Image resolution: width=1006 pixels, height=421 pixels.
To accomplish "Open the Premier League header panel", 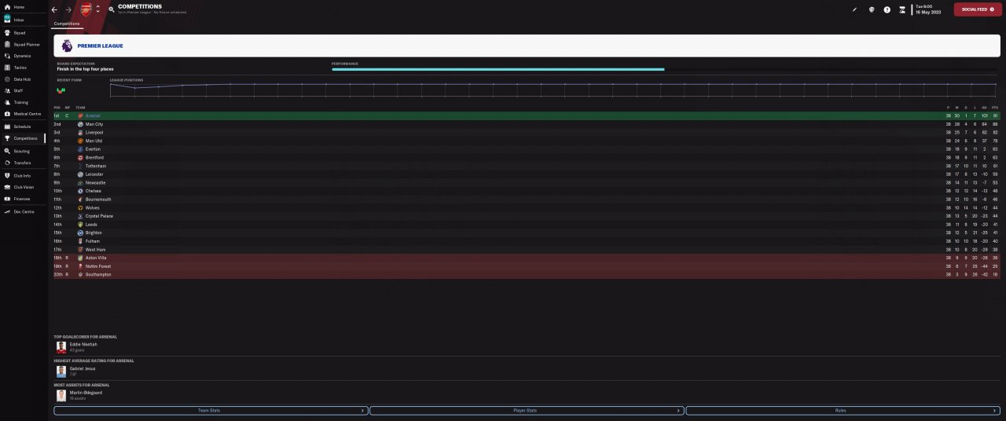I will click(527, 46).
